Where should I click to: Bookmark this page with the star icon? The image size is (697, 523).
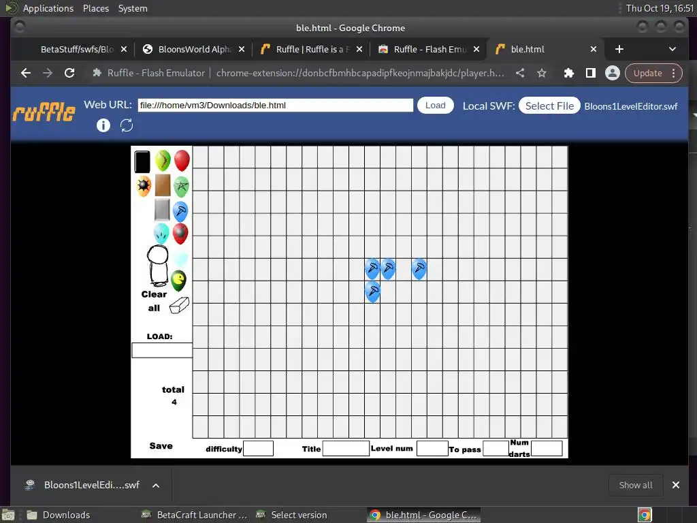[541, 73]
